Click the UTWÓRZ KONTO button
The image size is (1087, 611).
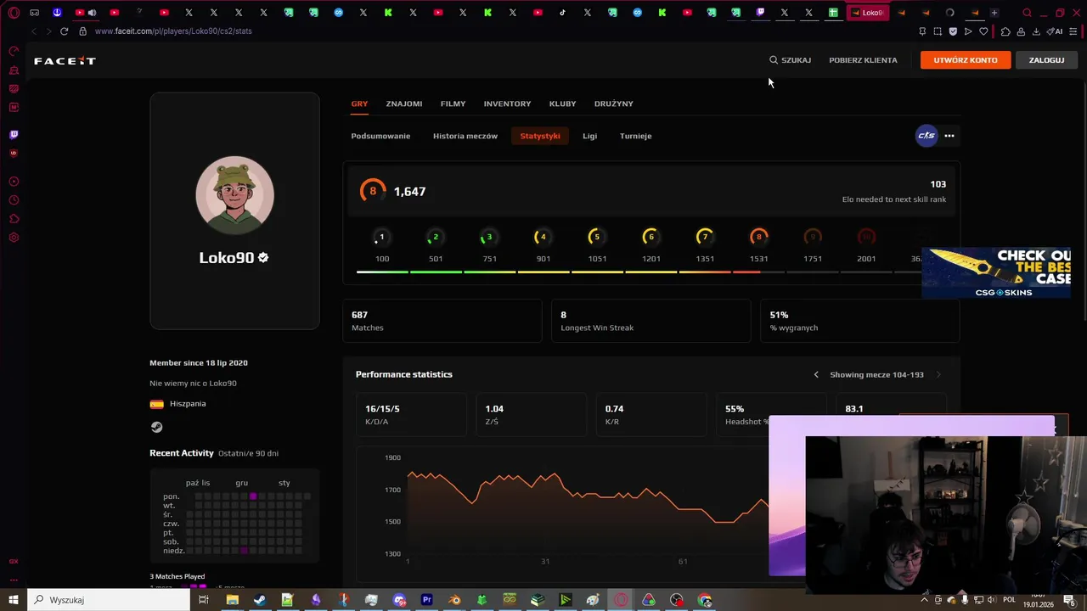(966, 60)
